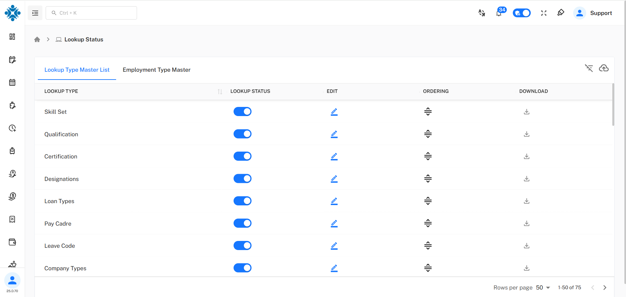Open the calendar icon in the sidebar
The width and height of the screenshot is (626, 297).
coord(12,82)
